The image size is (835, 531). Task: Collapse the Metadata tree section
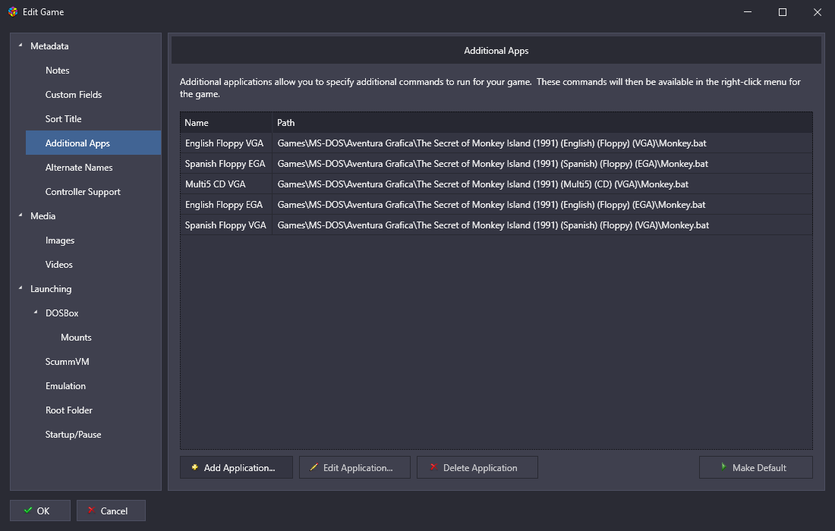pyautogui.click(x=20, y=46)
